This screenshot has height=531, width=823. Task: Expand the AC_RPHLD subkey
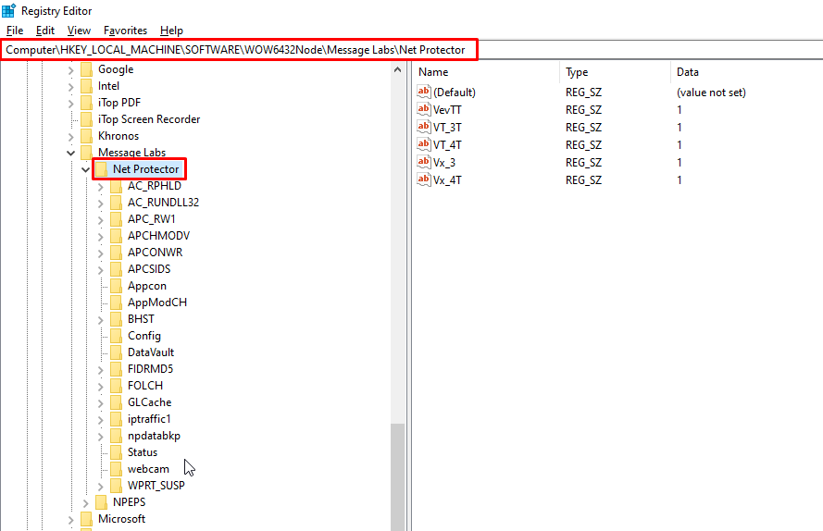coord(101,186)
